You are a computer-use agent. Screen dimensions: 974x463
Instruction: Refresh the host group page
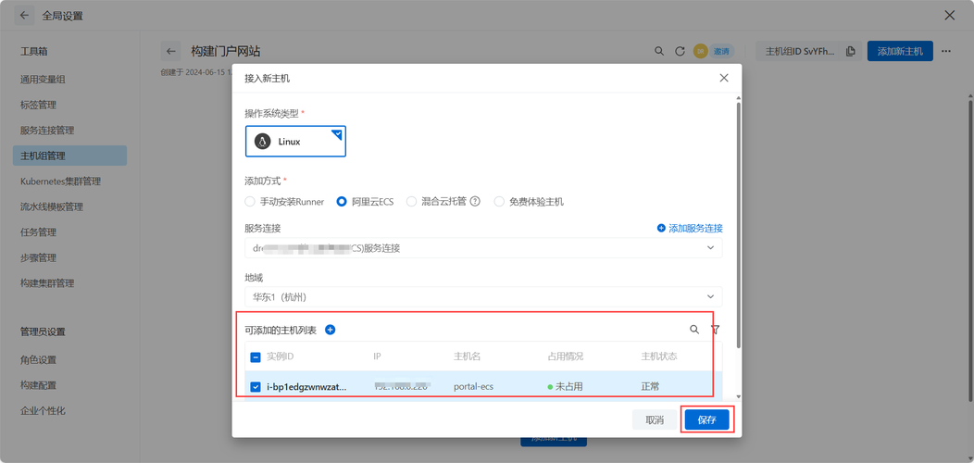click(x=680, y=51)
